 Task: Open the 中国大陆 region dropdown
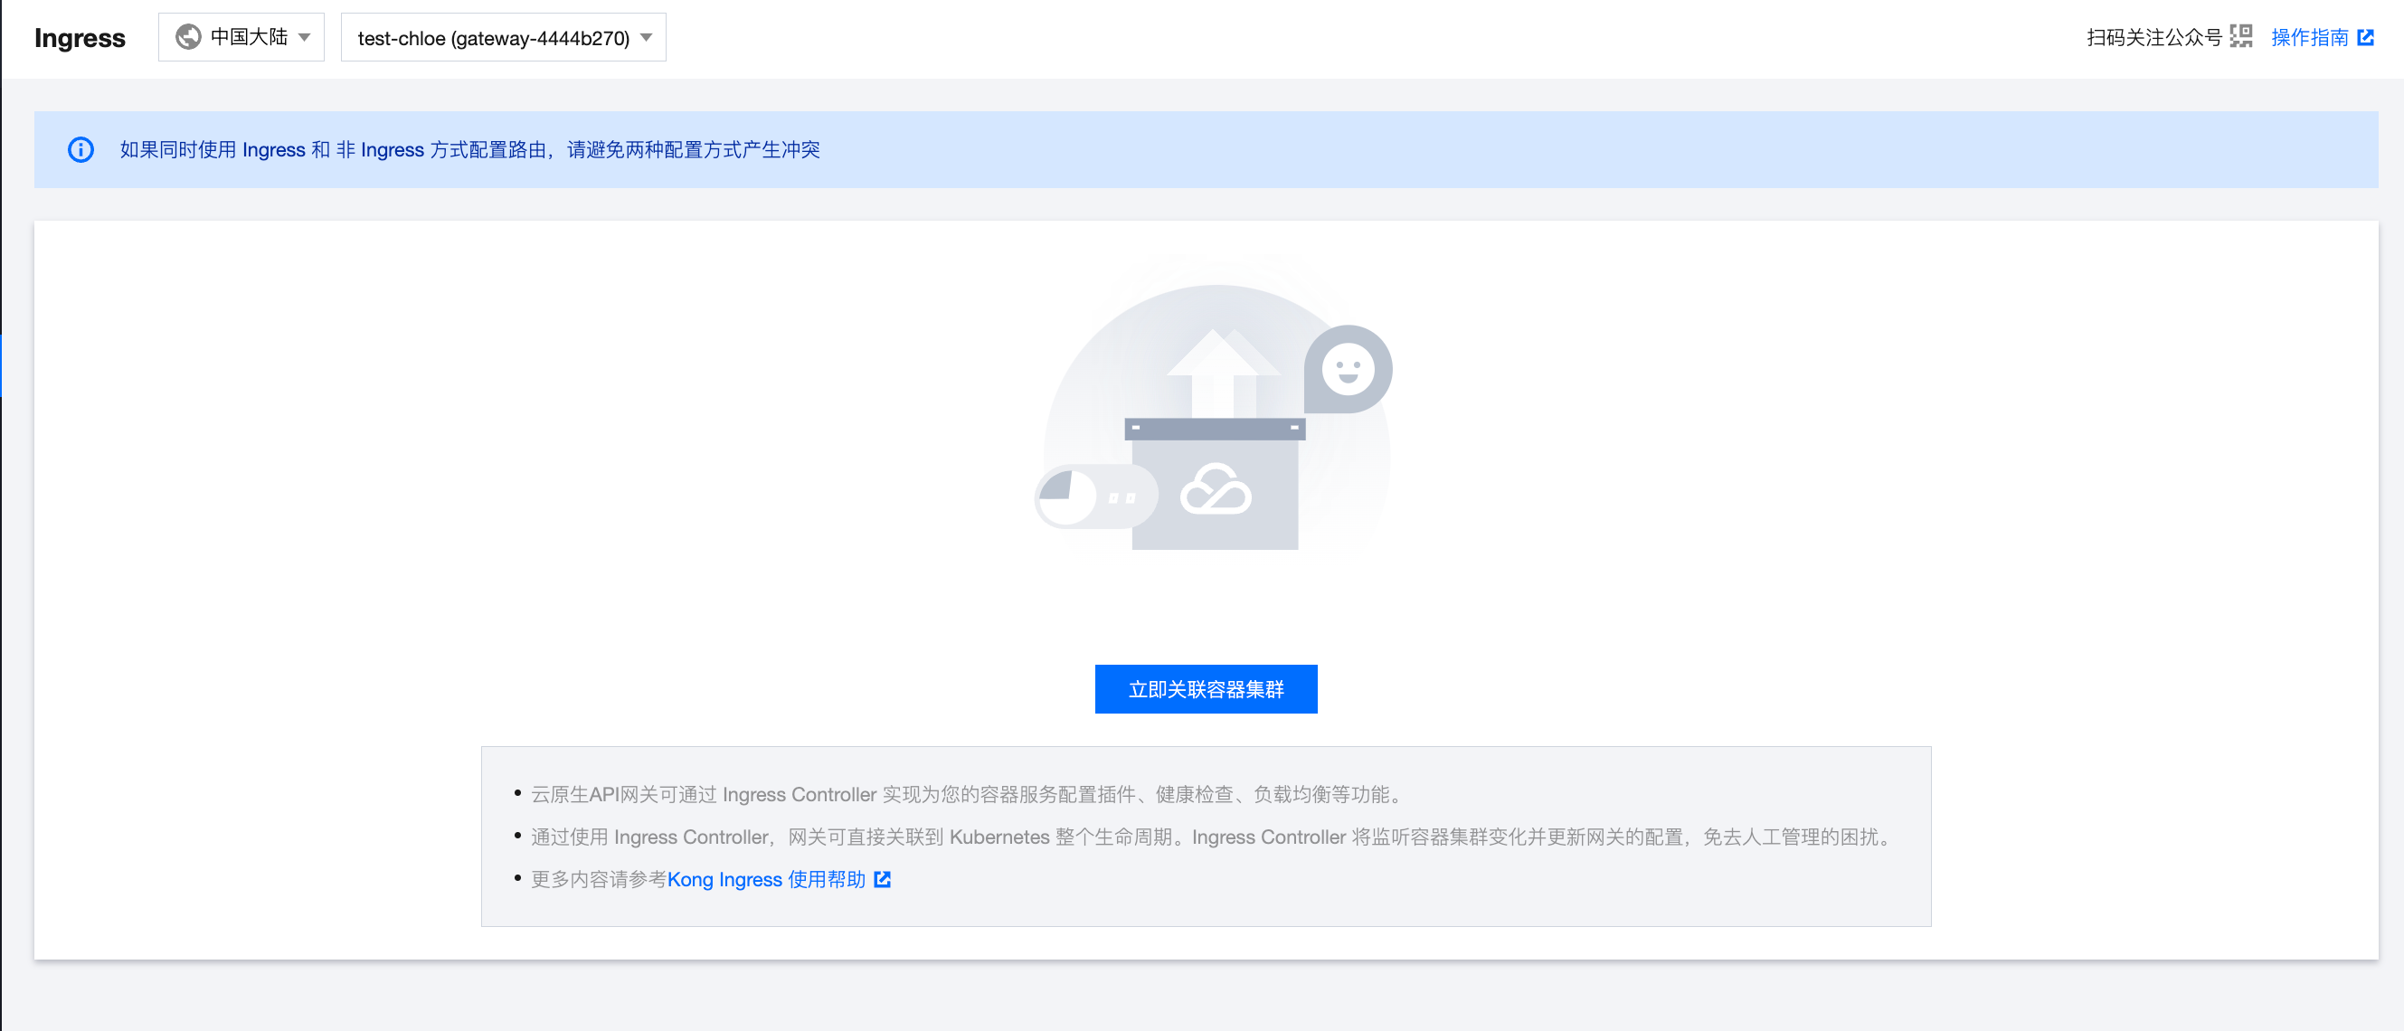pos(241,37)
